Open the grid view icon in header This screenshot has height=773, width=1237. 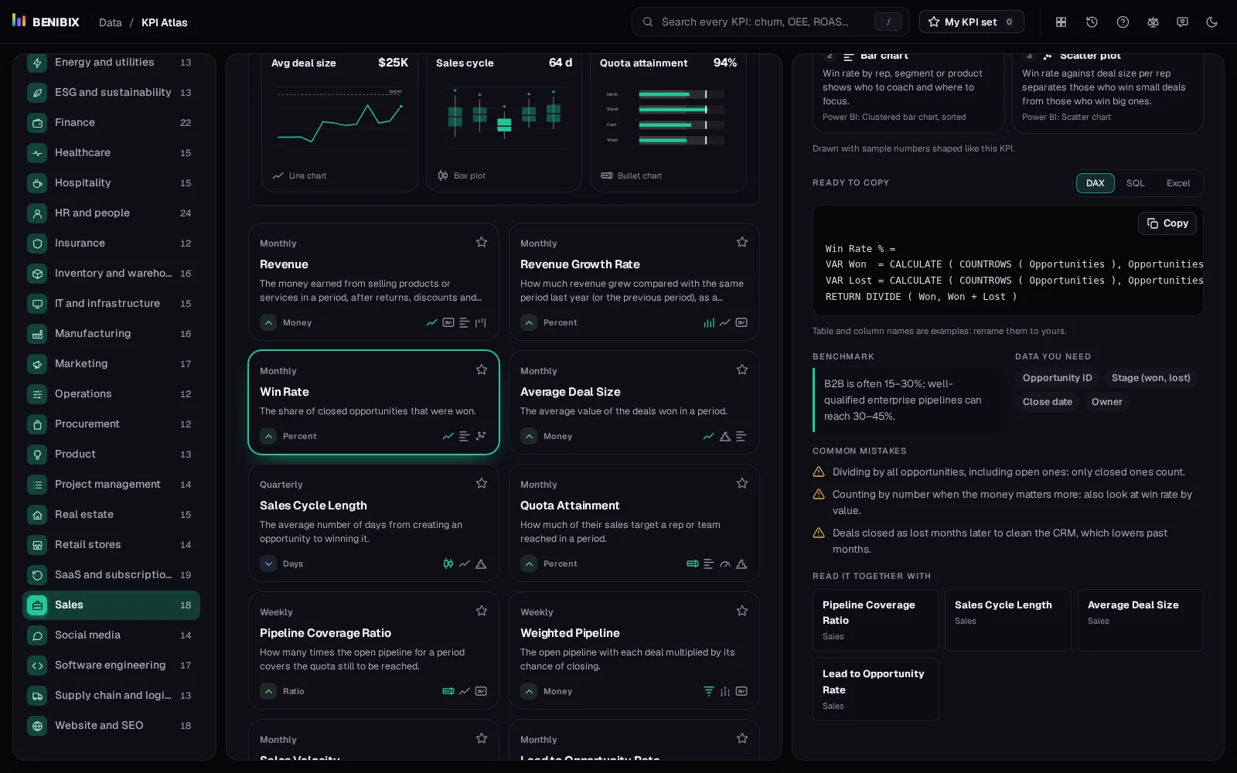click(x=1062, y=22)
